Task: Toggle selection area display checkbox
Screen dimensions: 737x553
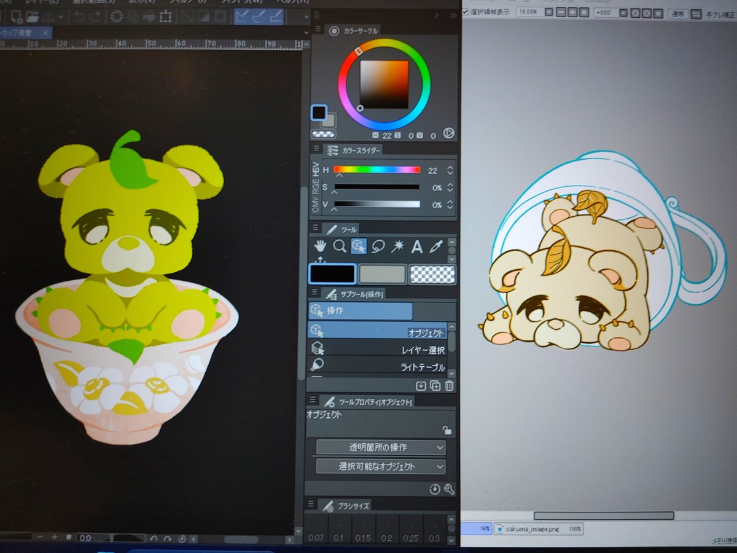Action: 466,11
